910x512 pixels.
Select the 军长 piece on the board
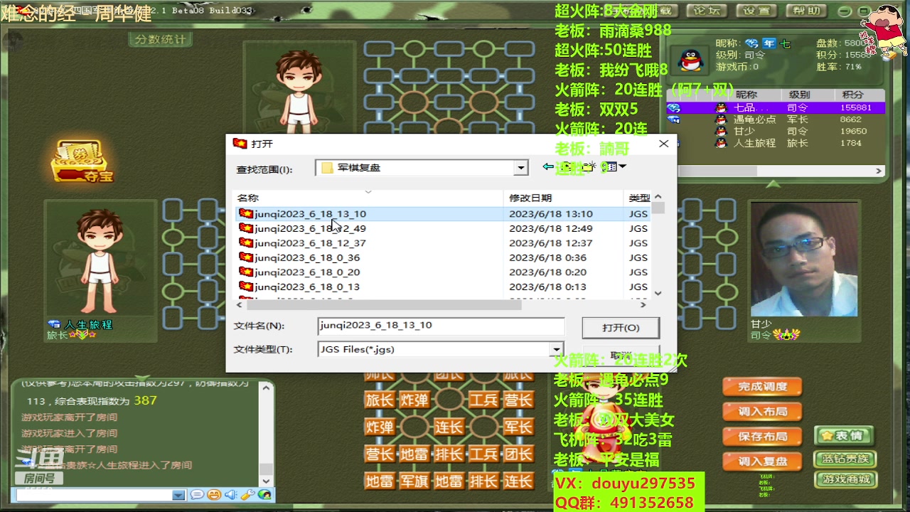518,427
